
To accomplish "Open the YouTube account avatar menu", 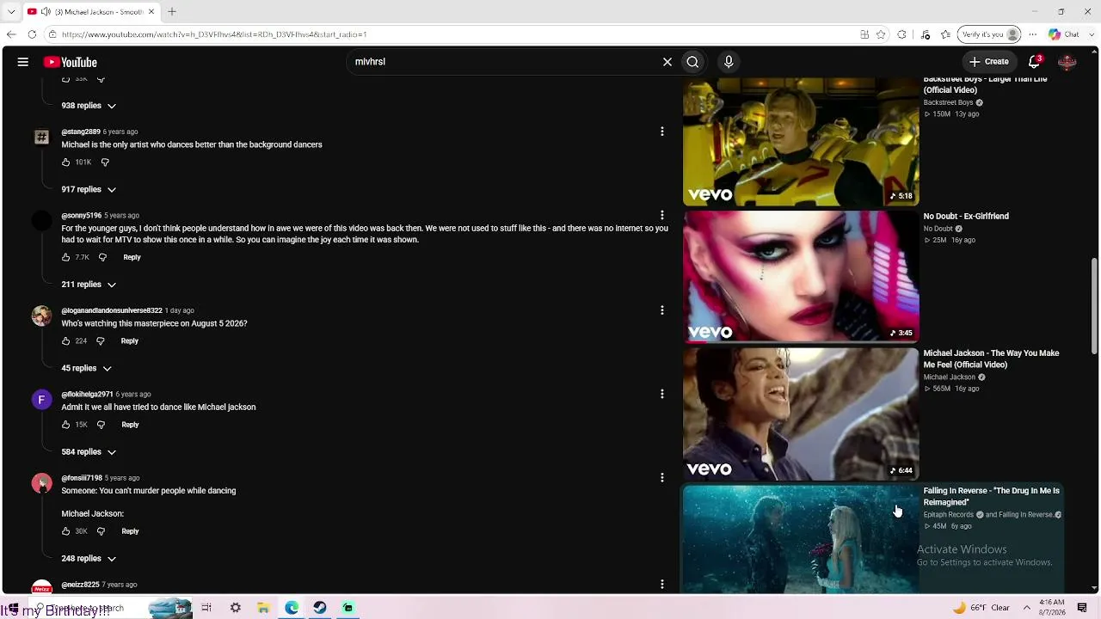I will click(1067, 62).
